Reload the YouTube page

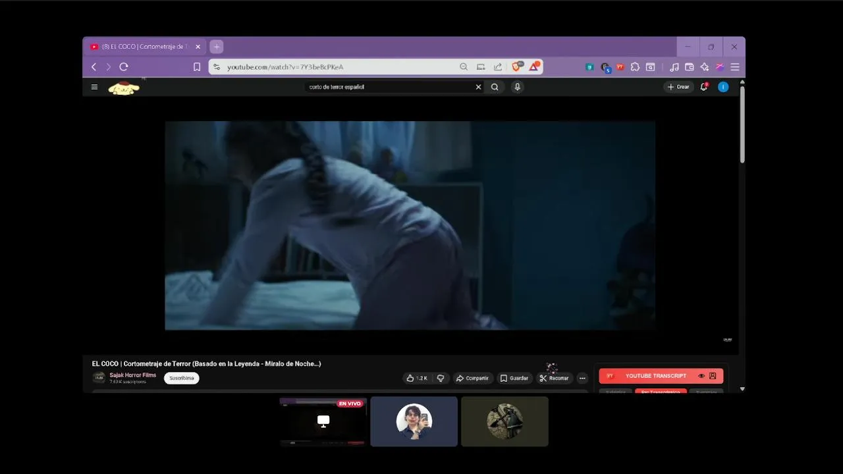pos(124,66)
